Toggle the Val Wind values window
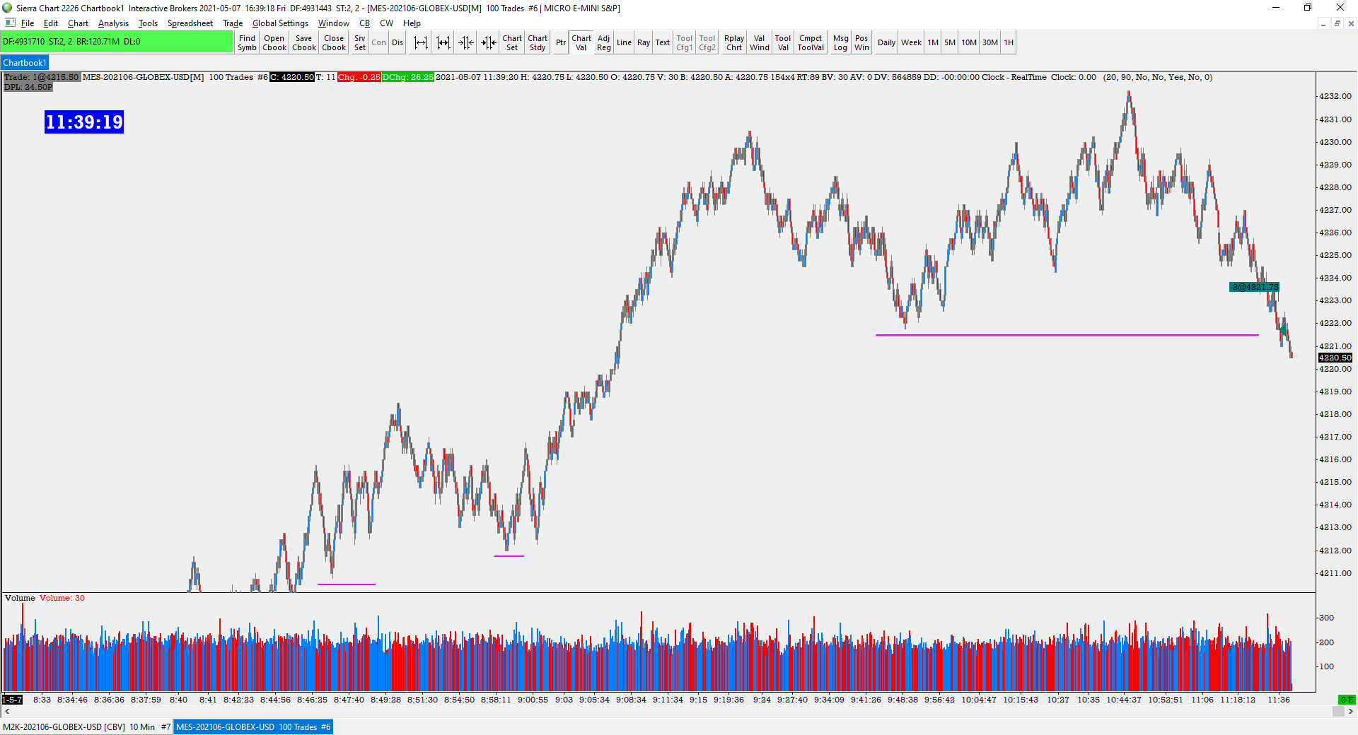Viewport: 1358px width, 735px height. tap(760, 43)
